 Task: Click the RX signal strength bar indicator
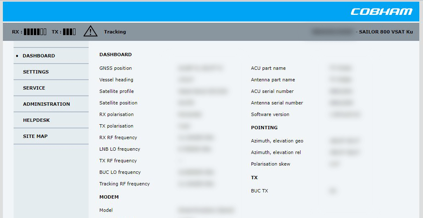pyautogui.click(x=35, y=32)
